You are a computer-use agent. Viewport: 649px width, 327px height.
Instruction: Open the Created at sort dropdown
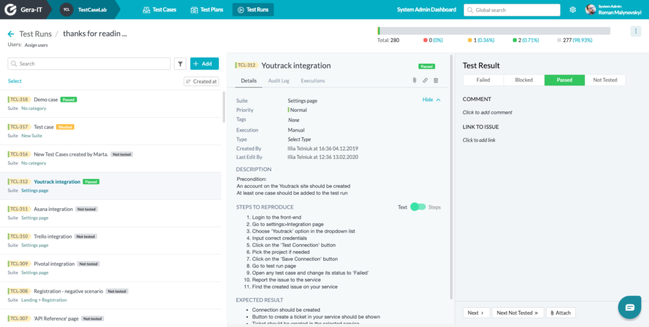[201, 82]
